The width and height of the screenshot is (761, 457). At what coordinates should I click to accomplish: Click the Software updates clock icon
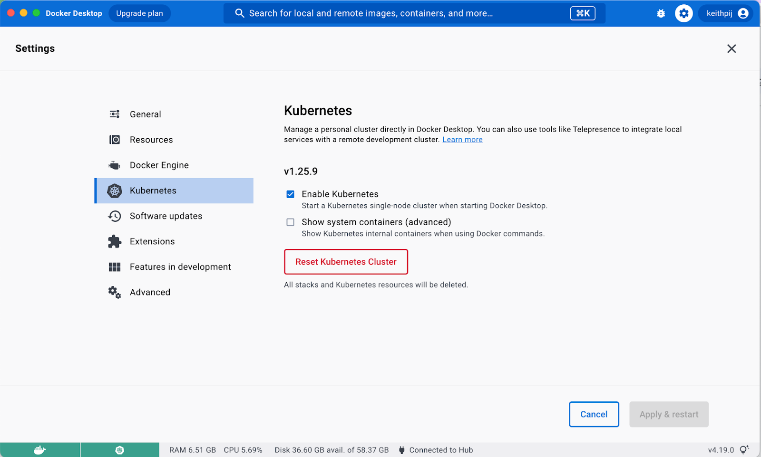[115, 216]
